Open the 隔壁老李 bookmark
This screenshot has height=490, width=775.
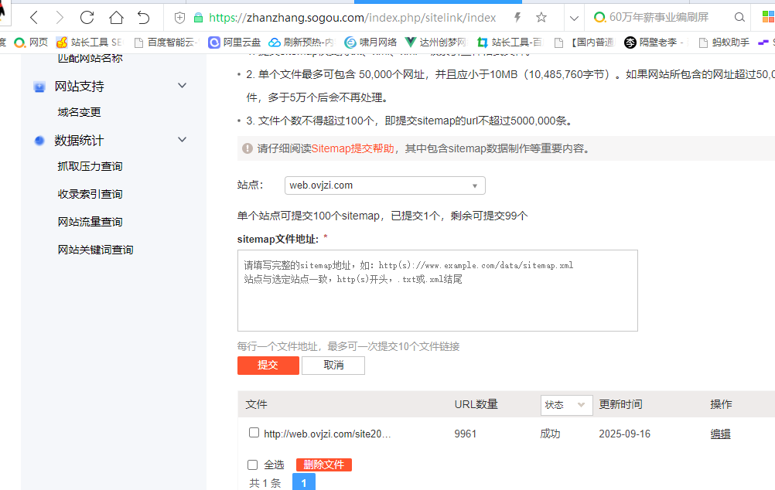click(654, 43)
